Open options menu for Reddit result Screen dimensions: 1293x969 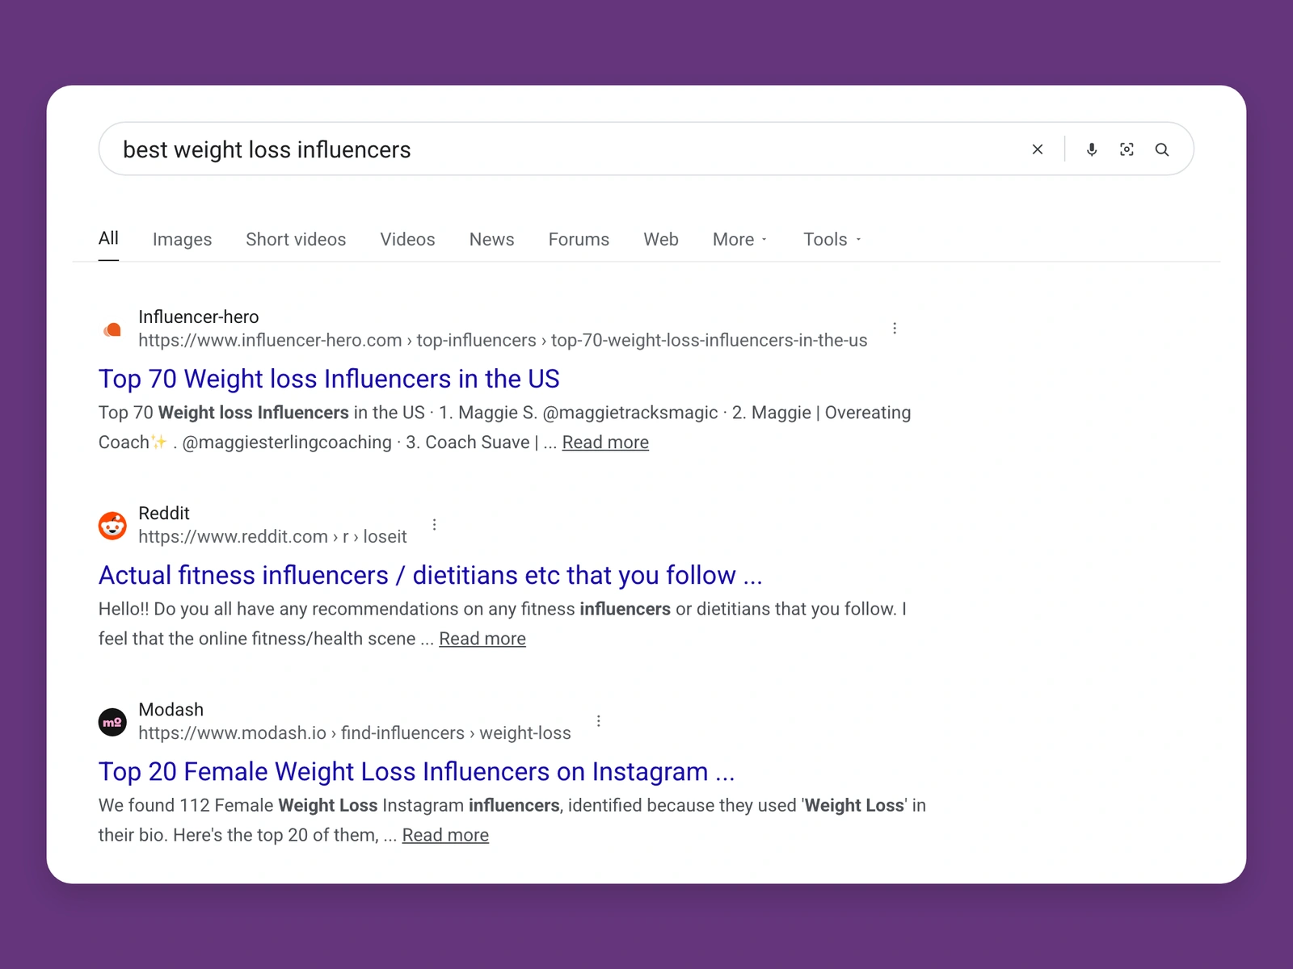(x=435, y=524)
